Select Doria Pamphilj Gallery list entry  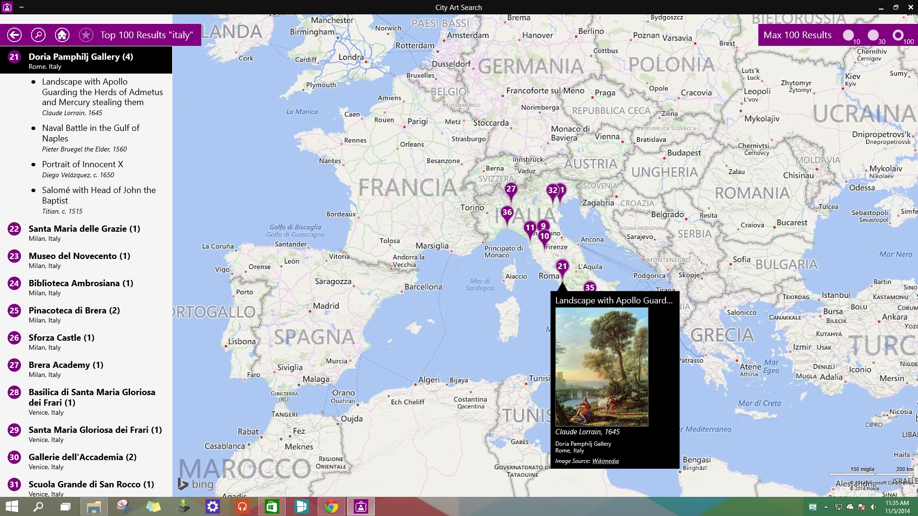86,61
